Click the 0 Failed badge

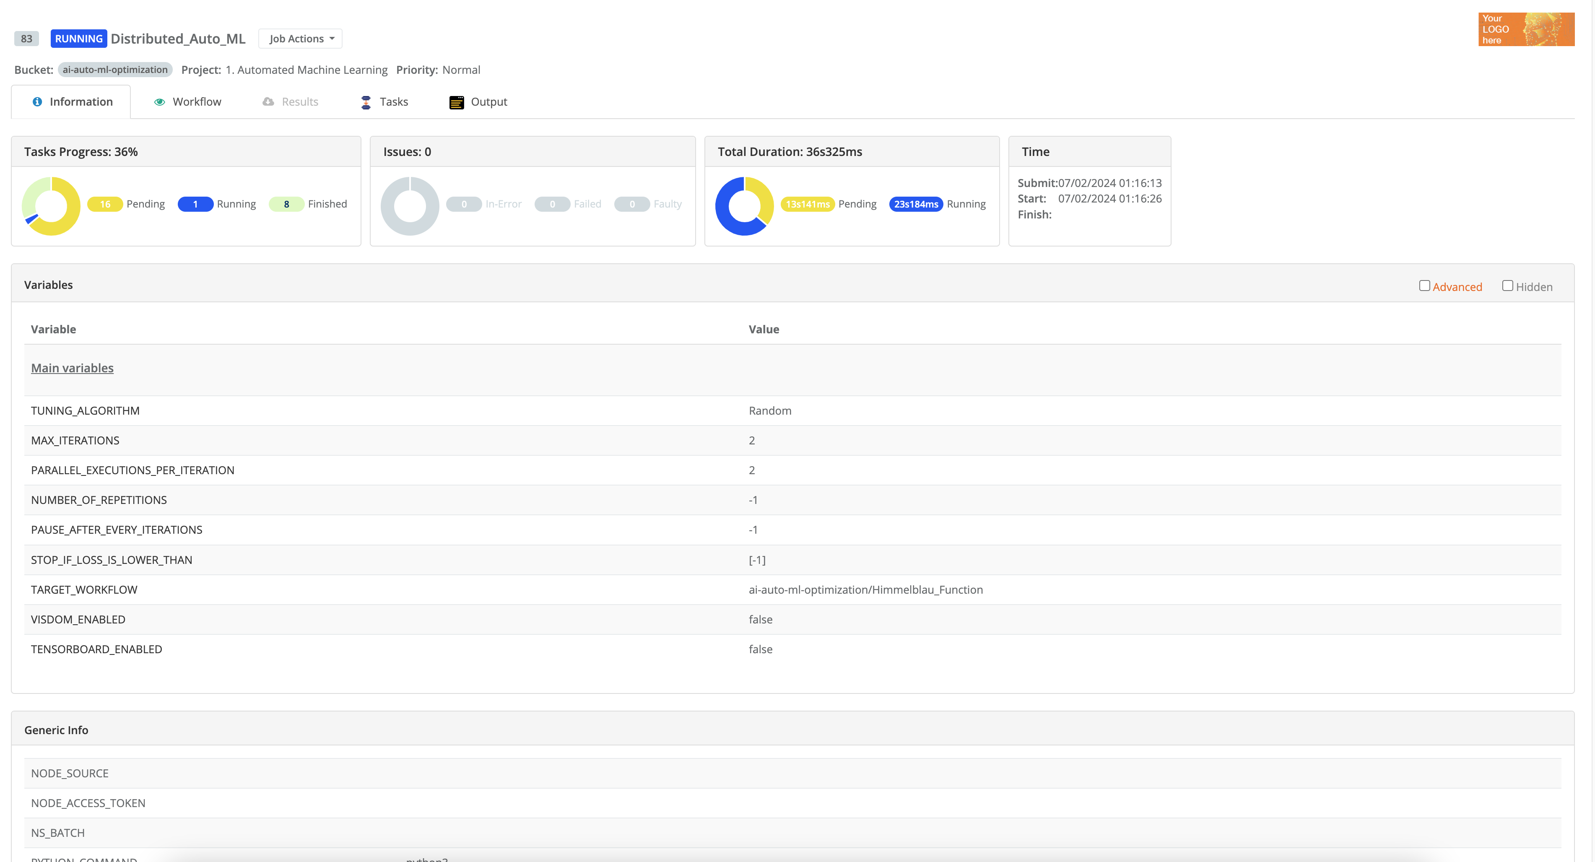(x=552, y=204)
